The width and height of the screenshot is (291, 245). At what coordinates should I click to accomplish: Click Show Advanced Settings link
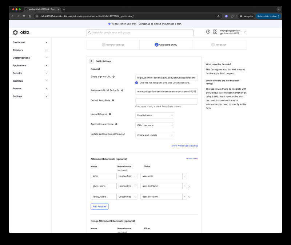point(185,146)
